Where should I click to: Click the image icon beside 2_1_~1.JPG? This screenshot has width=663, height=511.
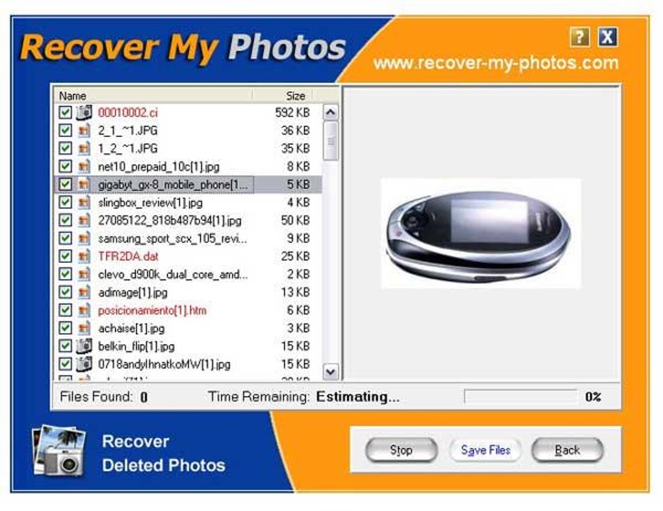pos(84,130)
